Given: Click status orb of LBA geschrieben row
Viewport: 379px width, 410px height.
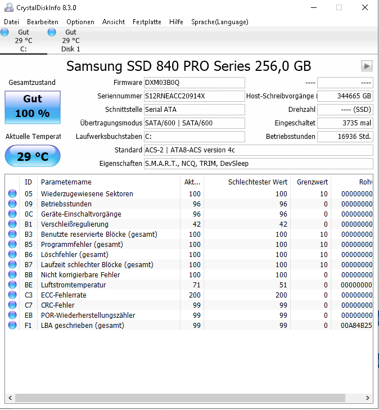Looking at the screenshot, I should coord(12,325).
